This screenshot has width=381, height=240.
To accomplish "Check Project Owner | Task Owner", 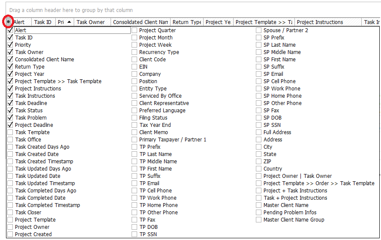I will click(x=259, y=176).
